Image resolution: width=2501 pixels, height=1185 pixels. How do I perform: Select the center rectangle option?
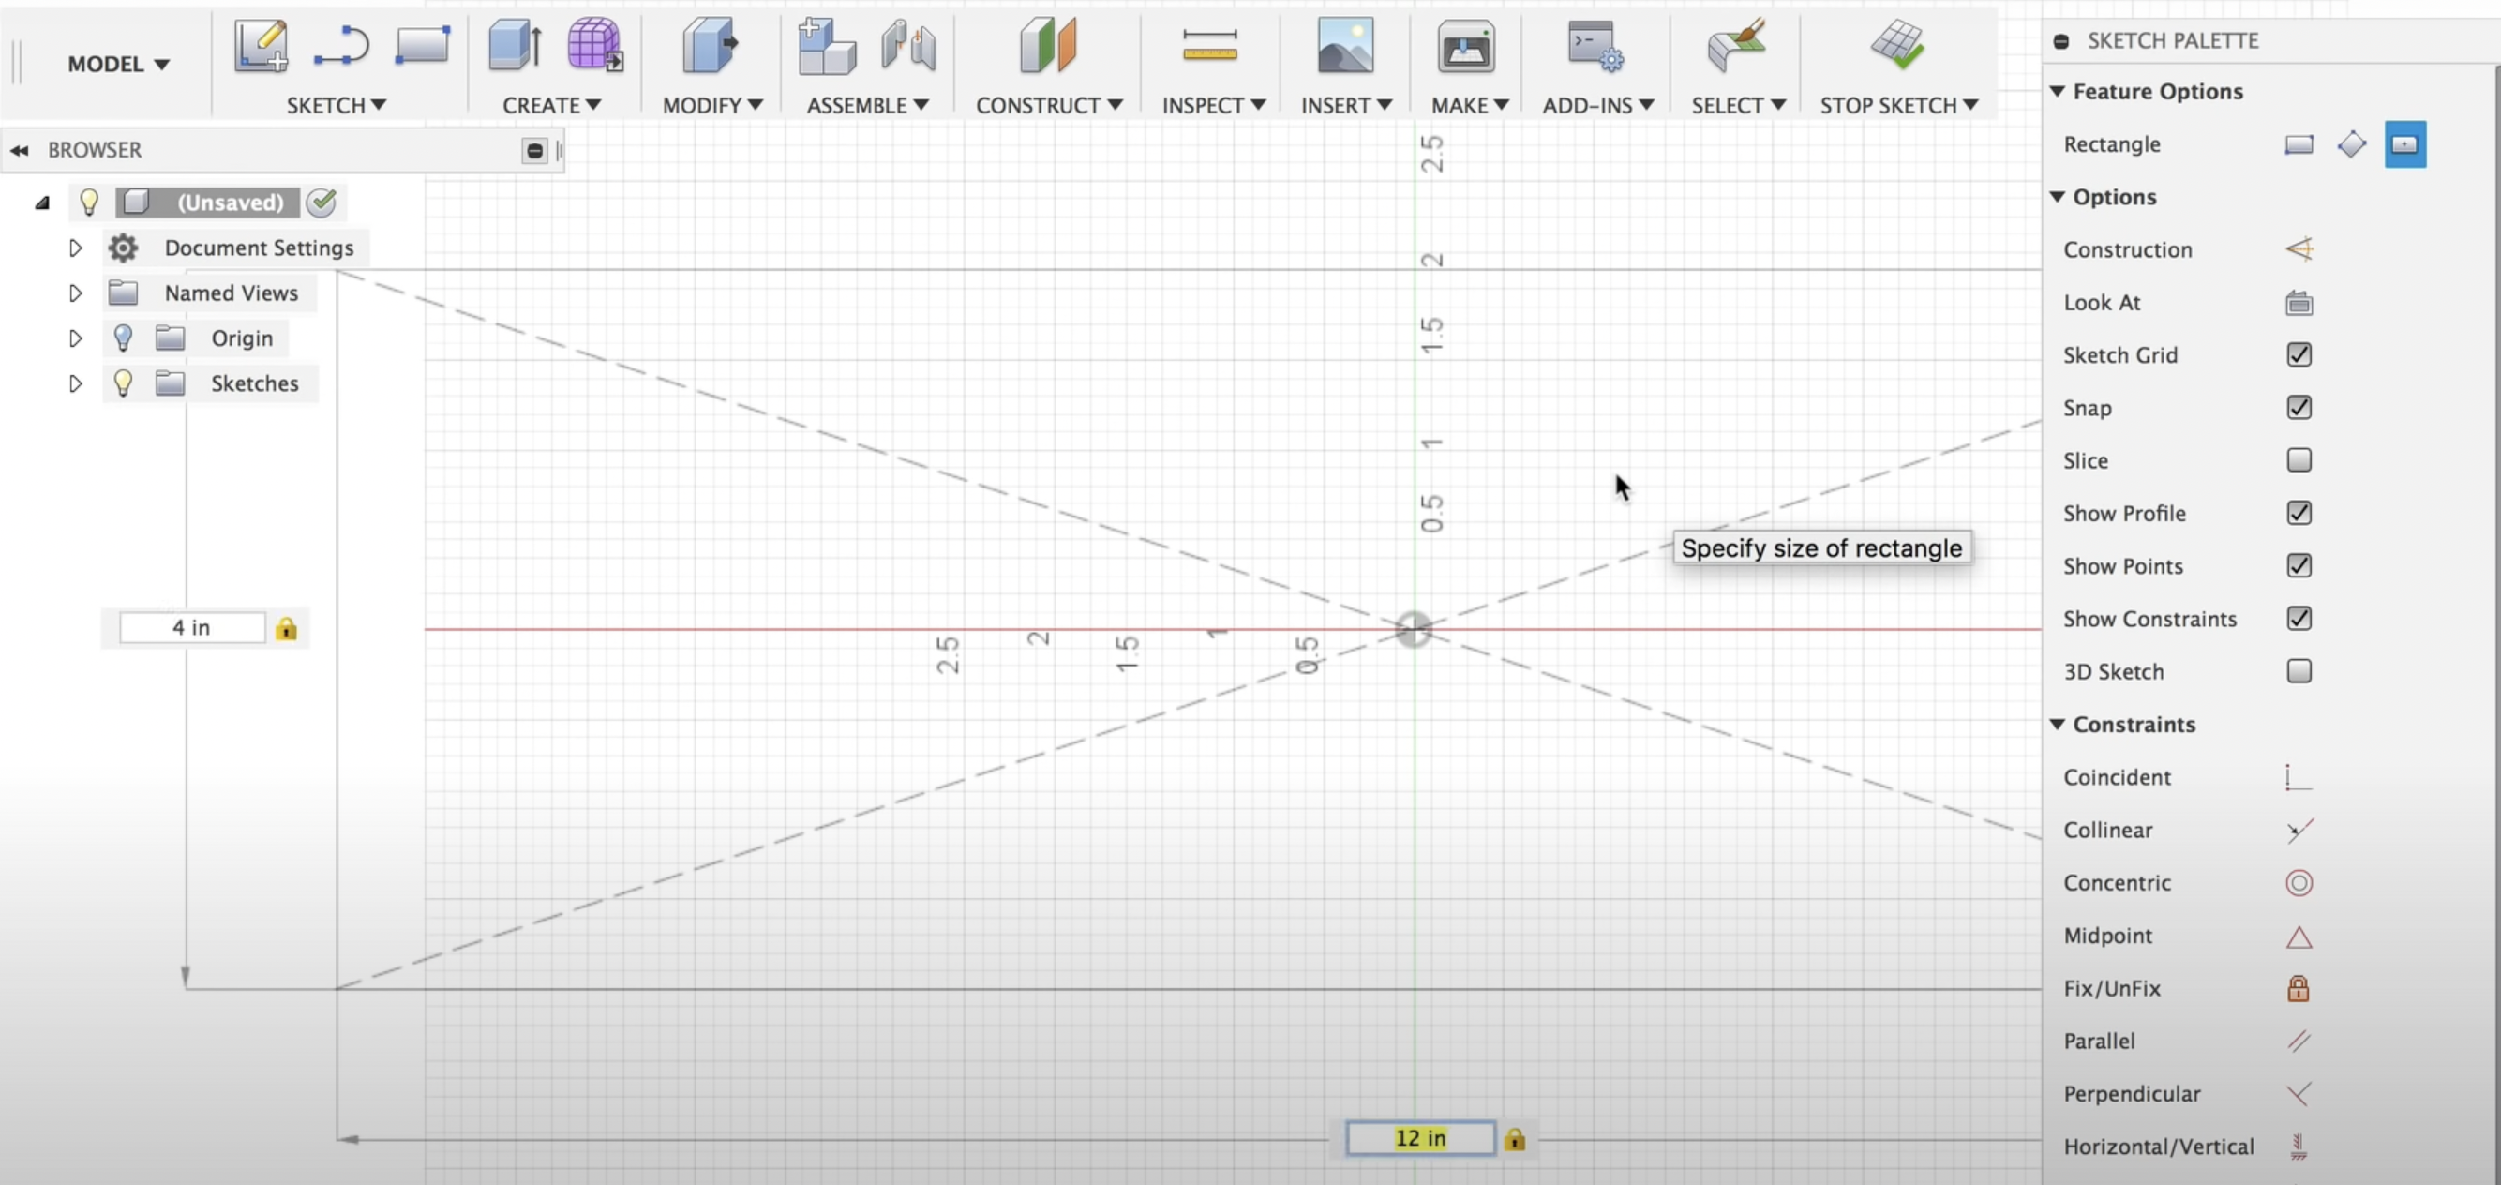click(x=2405, y=143)
